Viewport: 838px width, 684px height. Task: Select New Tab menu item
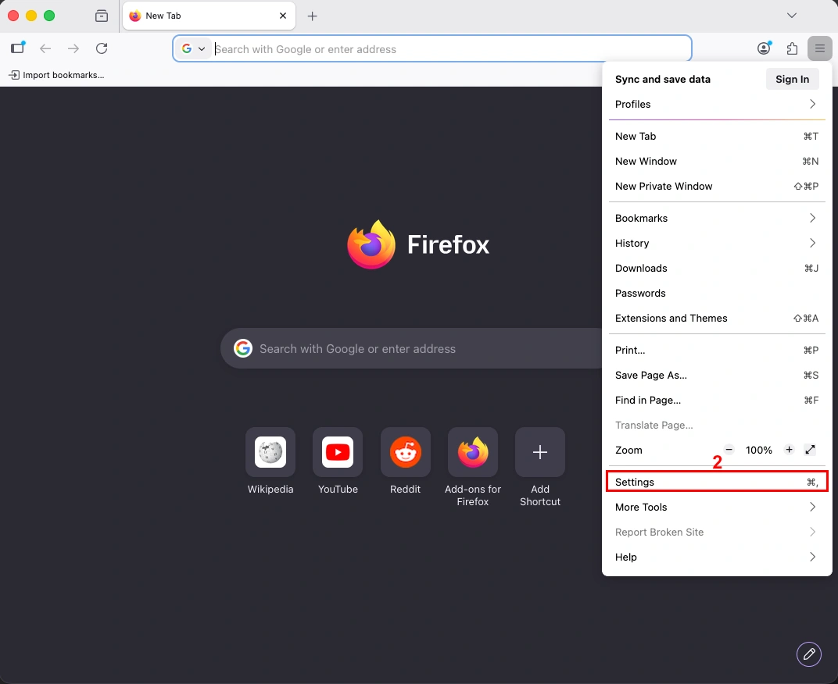717,136
